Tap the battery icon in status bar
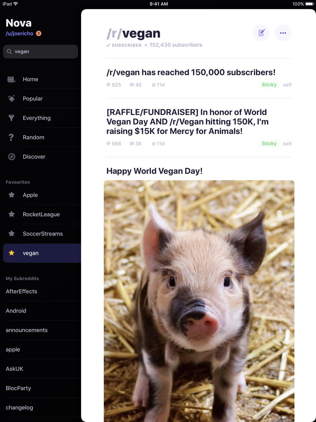Image resolution: width=316 pixels, height=422 pixels. click(x=309, y=4)
